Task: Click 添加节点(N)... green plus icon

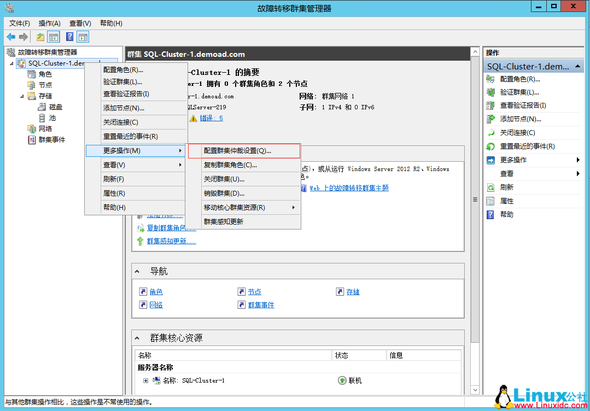Action: [x=490, y=119]
